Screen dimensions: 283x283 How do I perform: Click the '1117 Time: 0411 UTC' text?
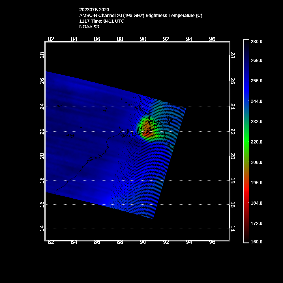pos(102,21)
